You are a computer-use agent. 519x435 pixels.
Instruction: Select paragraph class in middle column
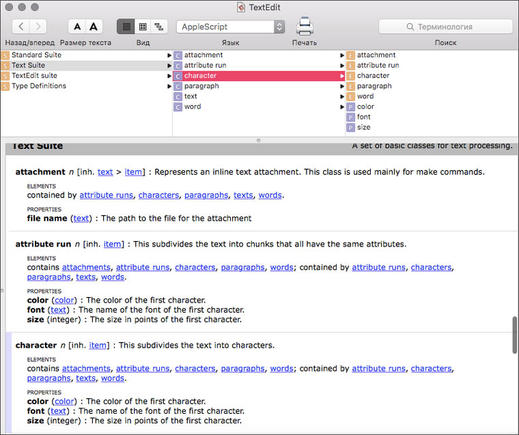[259, 86]
